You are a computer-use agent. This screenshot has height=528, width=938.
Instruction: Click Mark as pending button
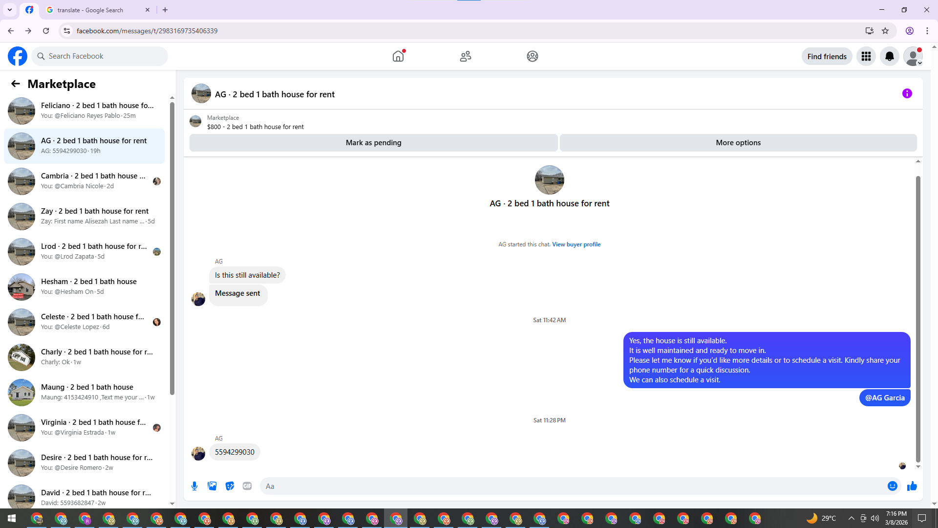tap(373, 143)
